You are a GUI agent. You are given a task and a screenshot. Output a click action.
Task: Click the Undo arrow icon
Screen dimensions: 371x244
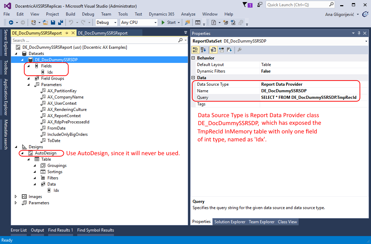pyautogui.click(x=71, y=22)
